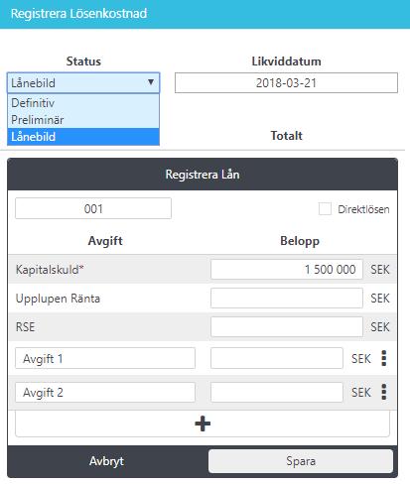Viewport: 410px width, 484px height.
Task: Edit the Kapitalskuld amount field
Action: coord(287,269)
